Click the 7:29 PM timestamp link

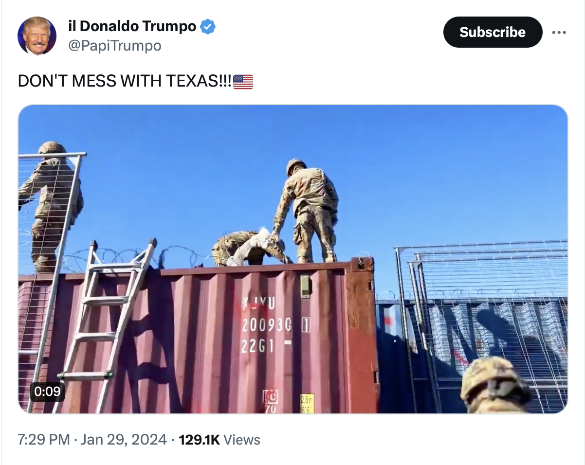click(44, 440)
